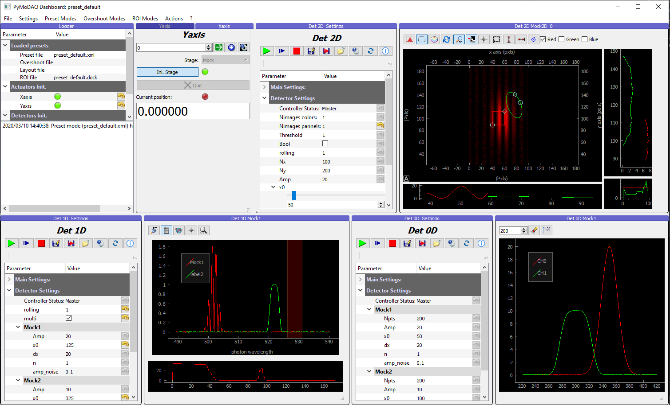The image size is (670, 405).
Task: Click the green move-absolute arrow in Yaxis
Action: click(219, 47)
